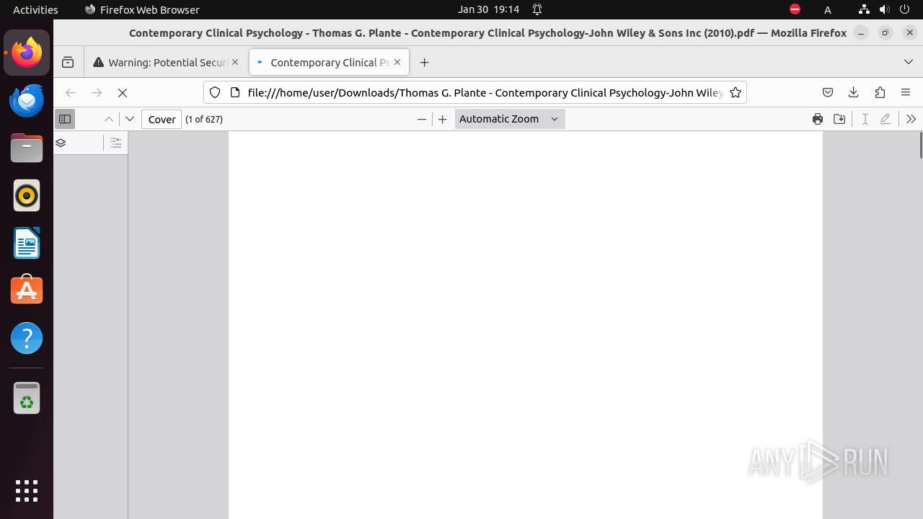Click the red do-not-disturb indicator
923x519 pixels.
point(795,9)
